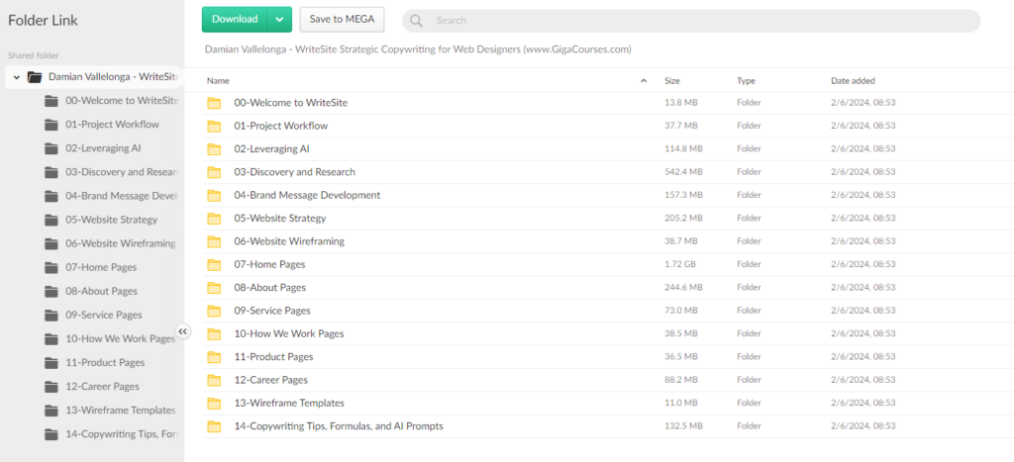
Task: Click the root shared folder icon in sidebar
Action: pyautogui.click(x=35, y=77)
